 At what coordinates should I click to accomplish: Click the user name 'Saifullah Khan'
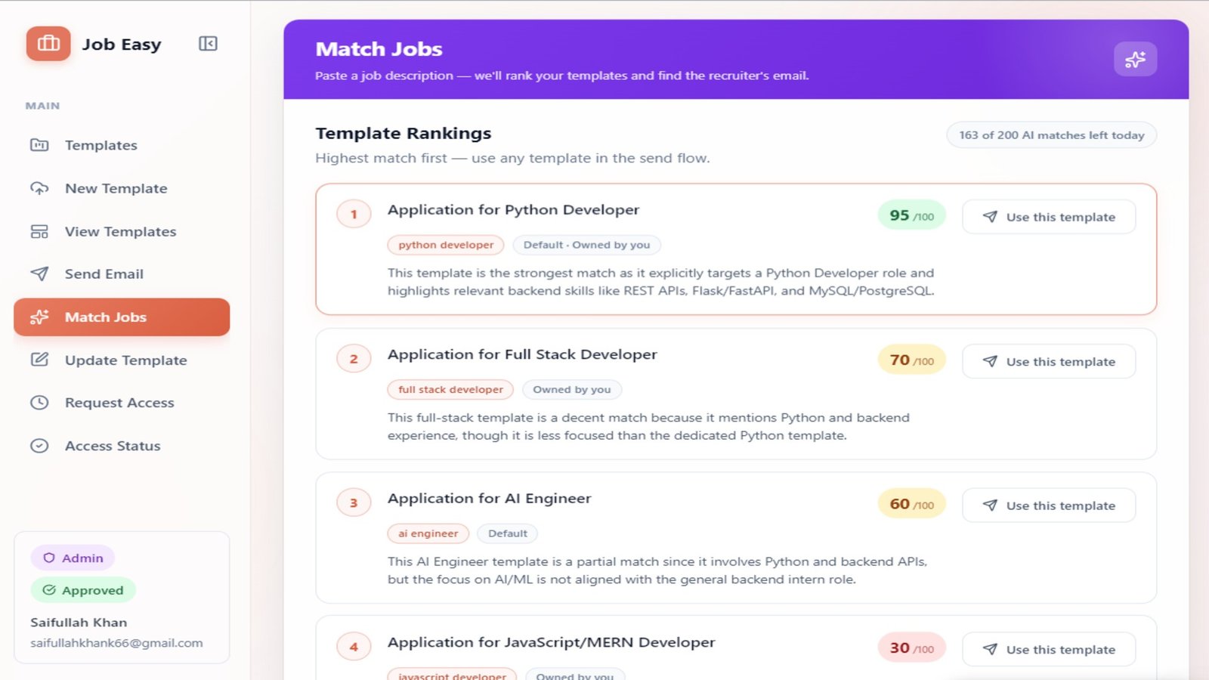(x=79, y=623)
